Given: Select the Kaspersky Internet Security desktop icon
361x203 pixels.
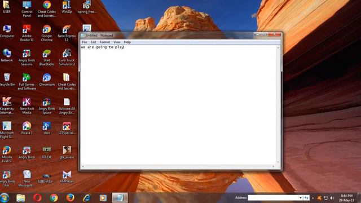Looking at the screenshot, I should (x=7, y=106).
